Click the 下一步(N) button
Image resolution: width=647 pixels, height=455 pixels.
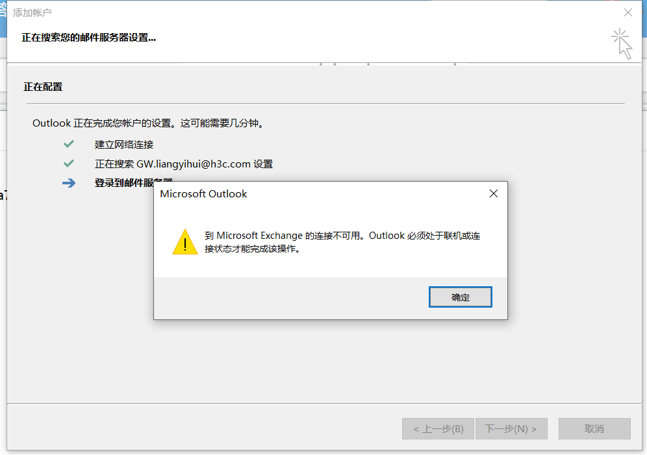511,428
